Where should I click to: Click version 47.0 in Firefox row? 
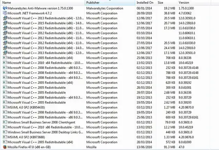pyautogui.click(x=181, y=147)
